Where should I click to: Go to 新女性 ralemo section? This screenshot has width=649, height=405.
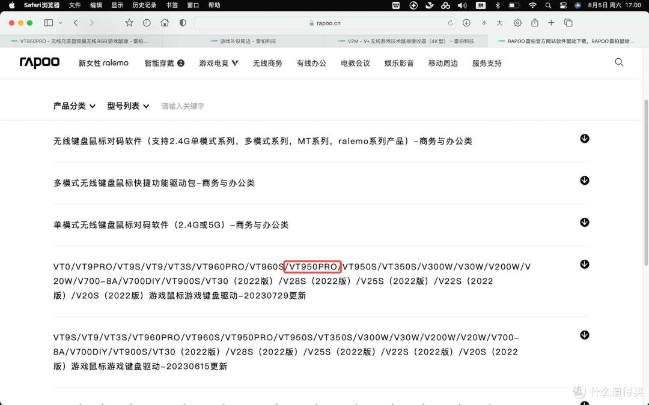[x=103, y=63]
